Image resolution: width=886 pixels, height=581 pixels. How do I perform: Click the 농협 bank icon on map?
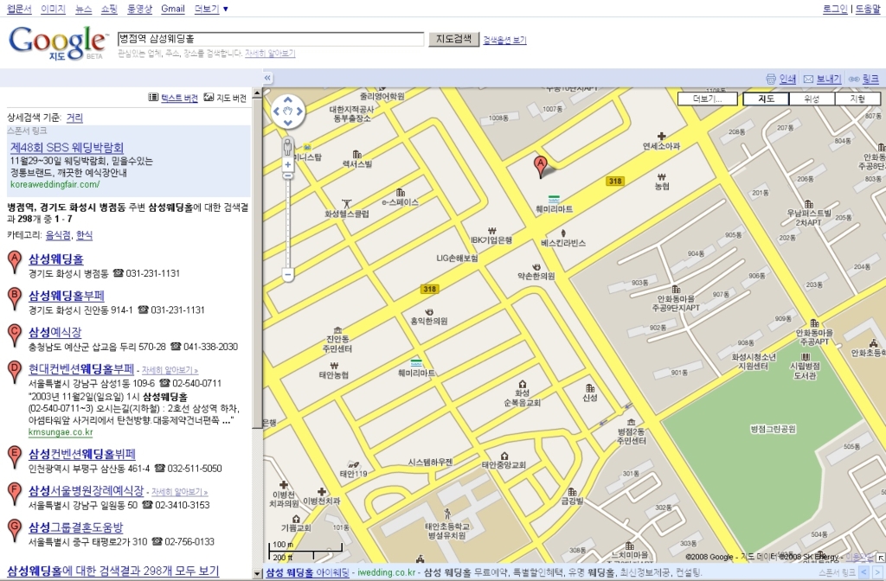point(662,176)
